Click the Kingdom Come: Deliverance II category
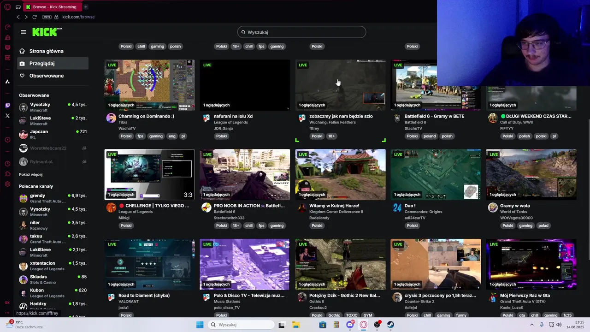The height and width of the screenshot is (332, 590). coord(336,212)
